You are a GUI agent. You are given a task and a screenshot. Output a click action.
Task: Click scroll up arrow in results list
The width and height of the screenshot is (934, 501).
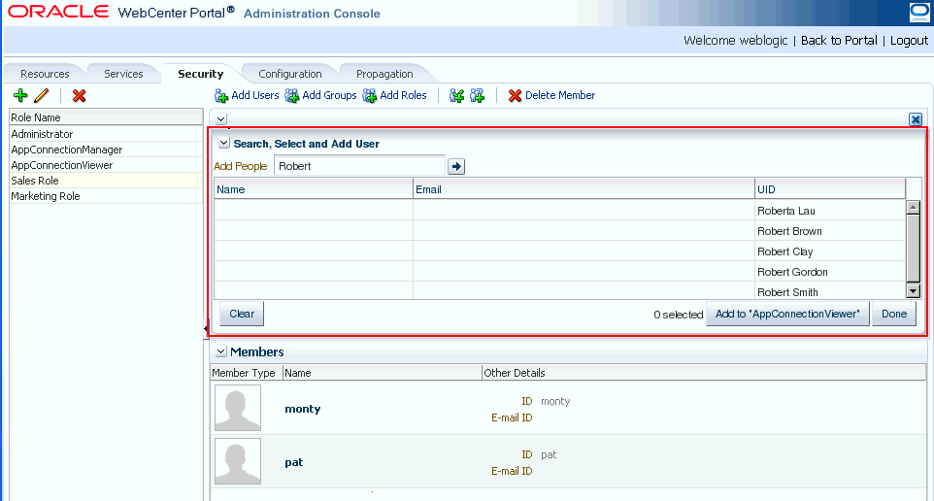913,208
